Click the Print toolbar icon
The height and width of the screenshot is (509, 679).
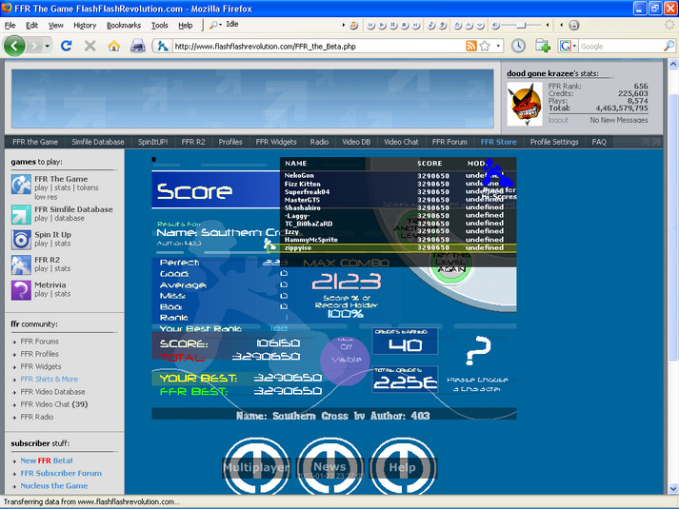138,46
